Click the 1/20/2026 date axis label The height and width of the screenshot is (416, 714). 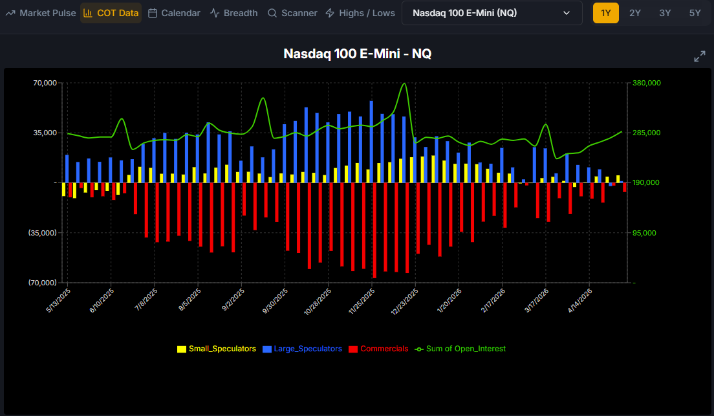449,300
